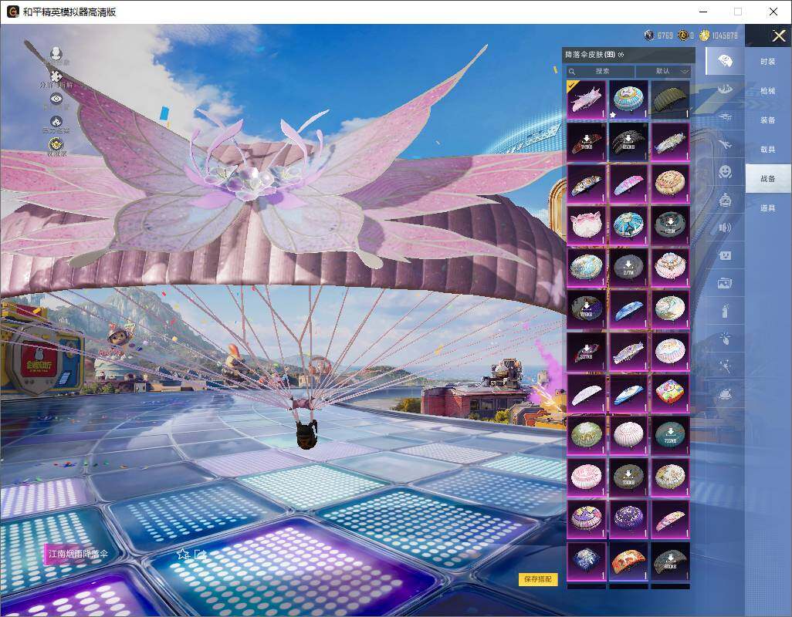Click the 保存搭配 save button
The height and width of the screenshot is (617, 792).
pos(537,579)
